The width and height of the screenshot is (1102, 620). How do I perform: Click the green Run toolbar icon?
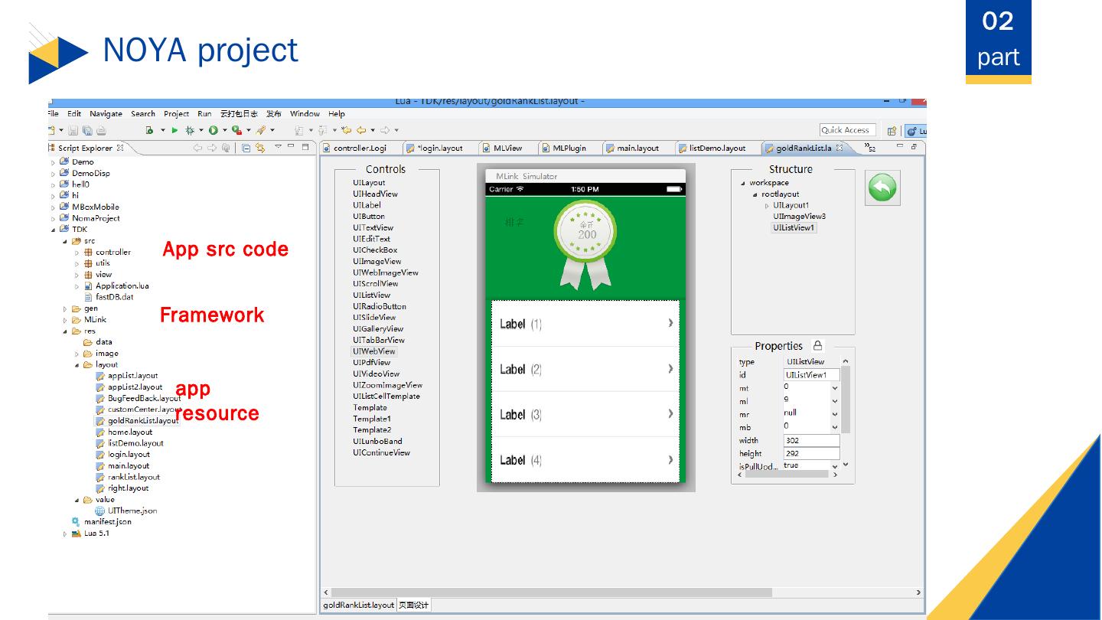click(x=174, y=131)
